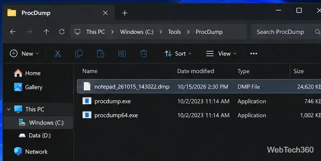Select Windows (C:) drive in sidebar
This screenshot has height=161, width=321.
[38, 123]
